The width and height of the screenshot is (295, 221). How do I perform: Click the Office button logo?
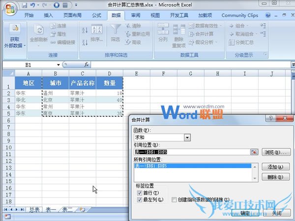tap(10, 8)
